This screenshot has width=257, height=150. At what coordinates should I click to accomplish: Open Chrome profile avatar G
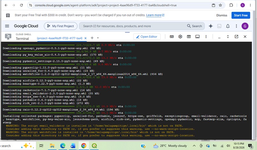tap(243, 5)
